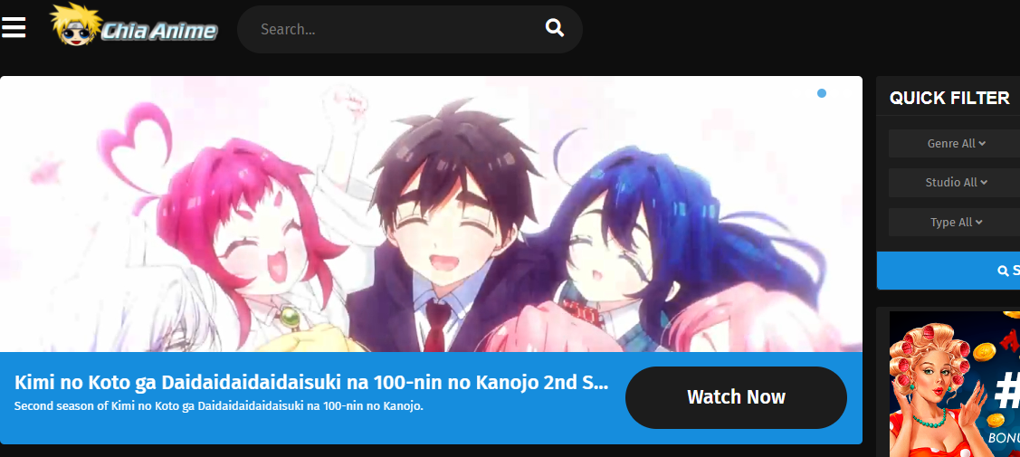1020x457 pixels.
Task: Click the Second season description text
Action: click(x=219, y=406)
